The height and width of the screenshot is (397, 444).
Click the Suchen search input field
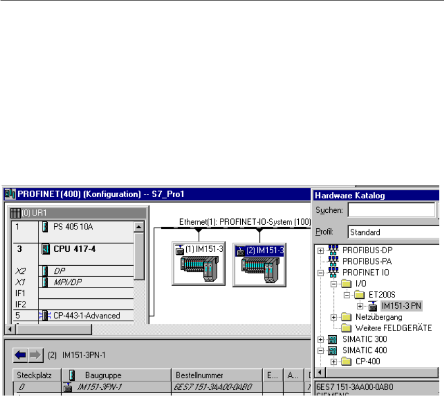coord(391,210)
